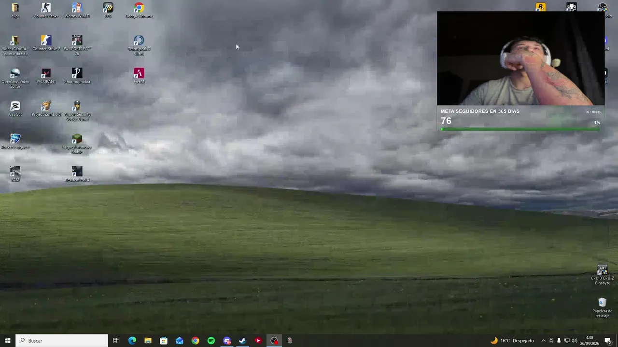Image resolution: width=618 pixels, height=347 pixels.
Task: Open Resident Evil 4 shortcut
Action: click(77, 174)
